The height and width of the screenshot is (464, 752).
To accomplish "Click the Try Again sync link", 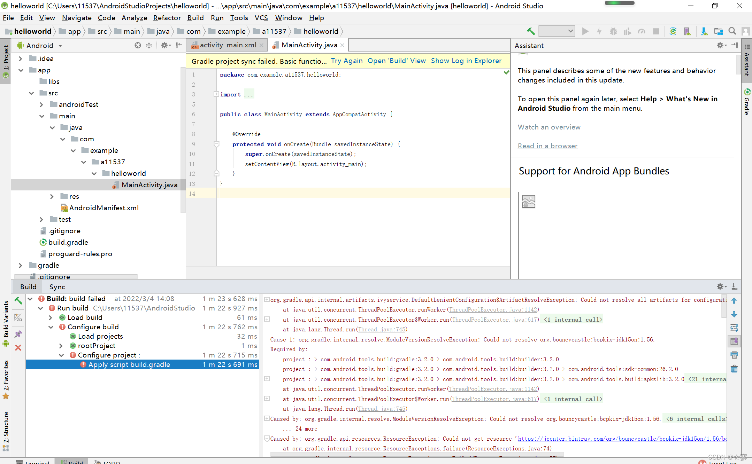I will pos(346,61).
